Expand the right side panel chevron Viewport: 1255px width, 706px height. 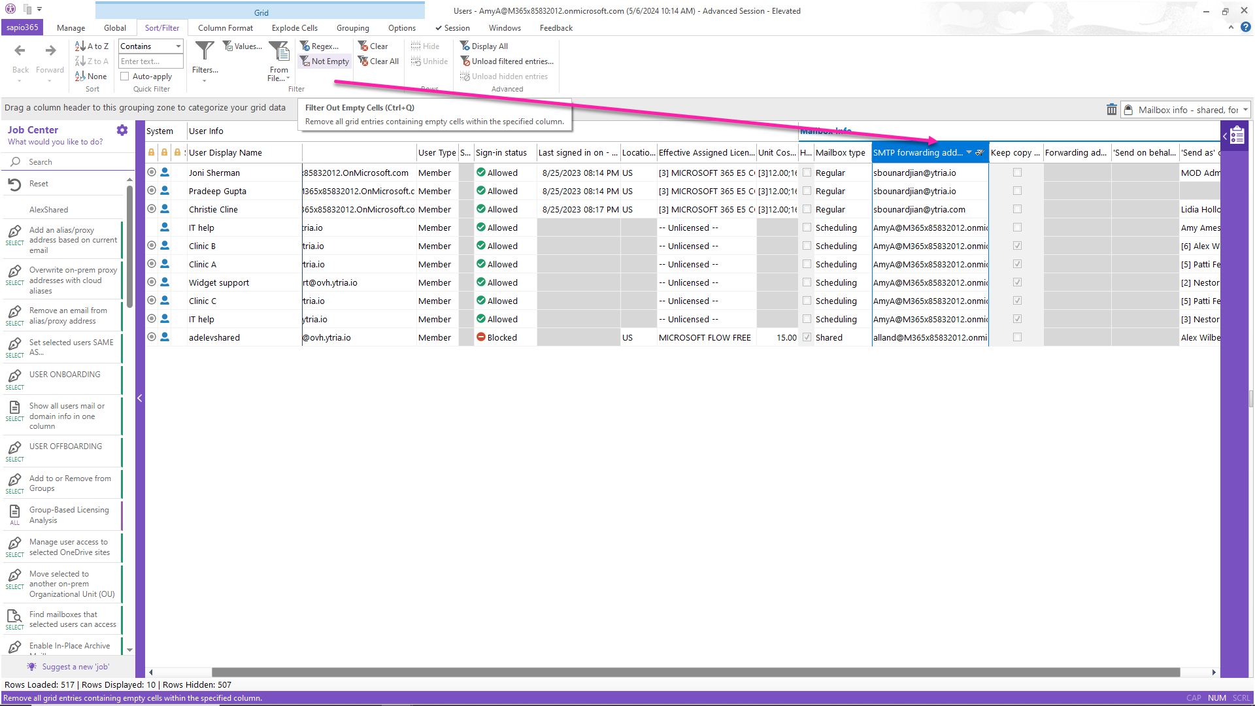(1225, 136)
